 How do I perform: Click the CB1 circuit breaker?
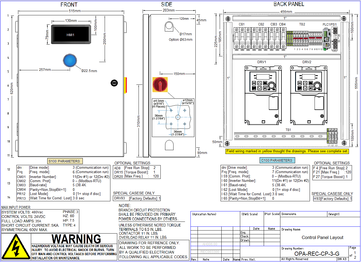242,38
